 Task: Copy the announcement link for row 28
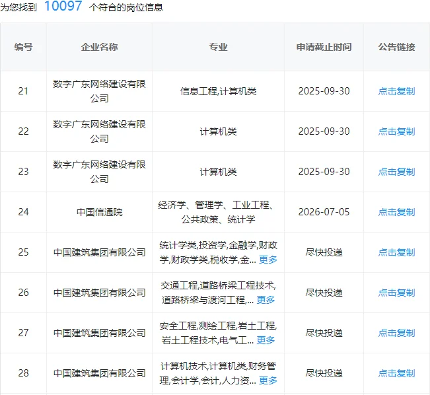click(x=396, y=373)
